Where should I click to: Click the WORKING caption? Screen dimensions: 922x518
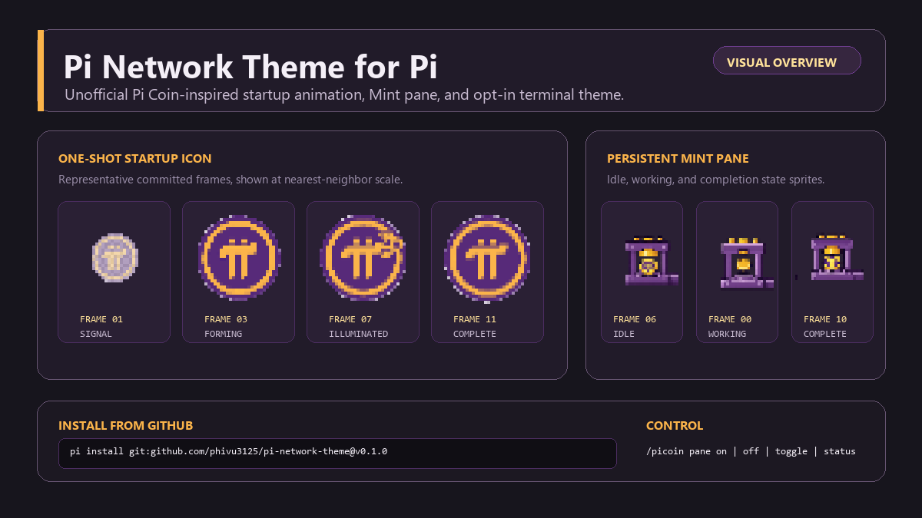click(x=728, y=334)
